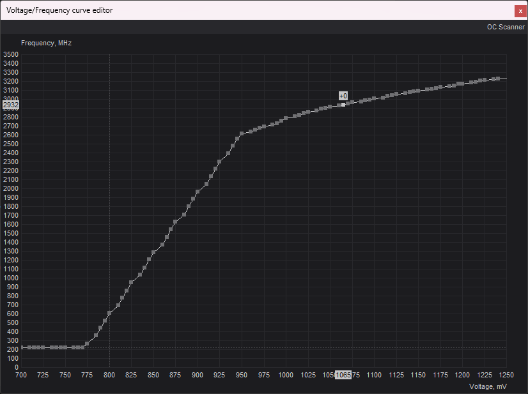The width and height of the screenshot is (528, 394).
Task: Select the first curve point at 700 mV
Action: (x=22, y=347)
